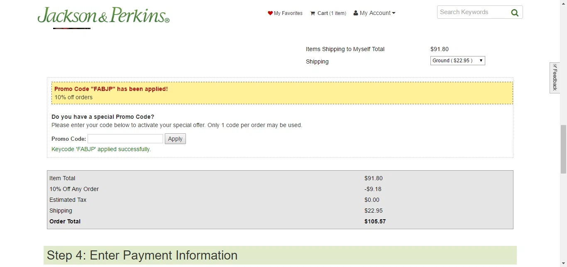Open the Ground shipping method dropdown

point(457,61)
